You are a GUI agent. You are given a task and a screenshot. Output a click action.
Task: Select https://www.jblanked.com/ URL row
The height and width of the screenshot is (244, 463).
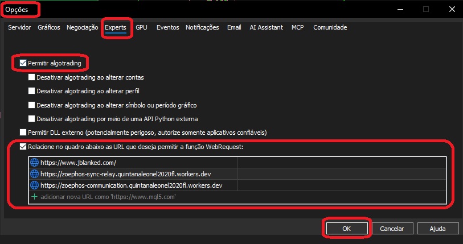click(237, 163)
